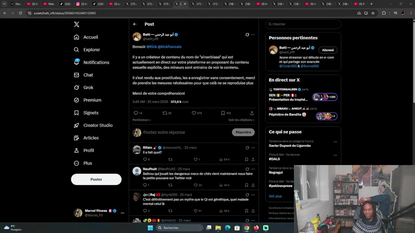Bookmark Rifain's reply
Screen dimensions: 415x233
pyautogui.click(x=246, y=159)
